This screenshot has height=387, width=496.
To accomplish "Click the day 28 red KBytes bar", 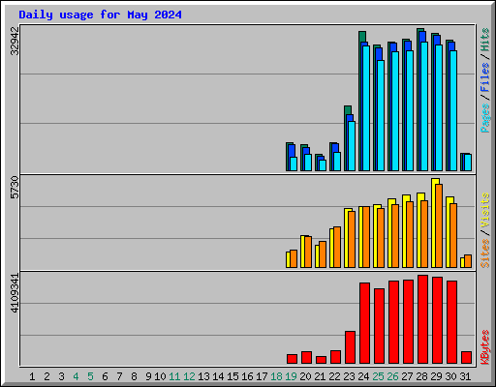I will (422, 319).
